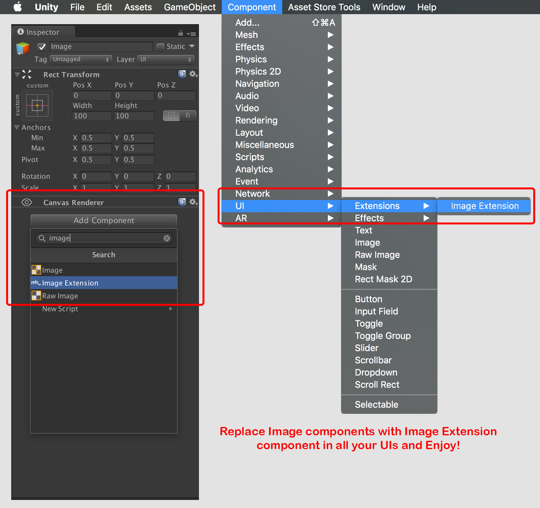540x508 pixels.
Task: Open the GameObject menu
Action: coord(190,7)
